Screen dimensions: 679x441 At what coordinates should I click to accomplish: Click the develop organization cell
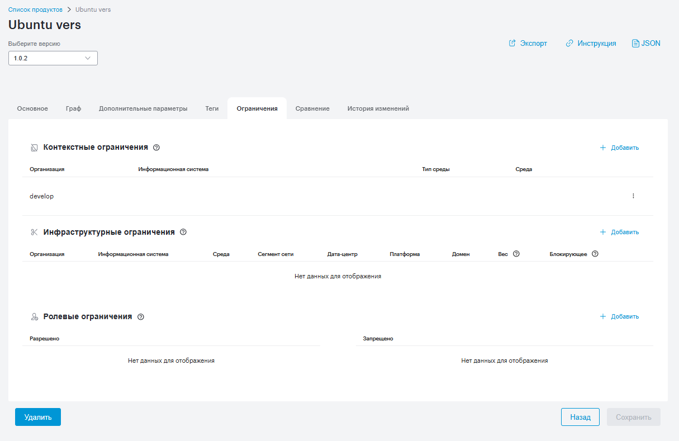click(42, 196)
